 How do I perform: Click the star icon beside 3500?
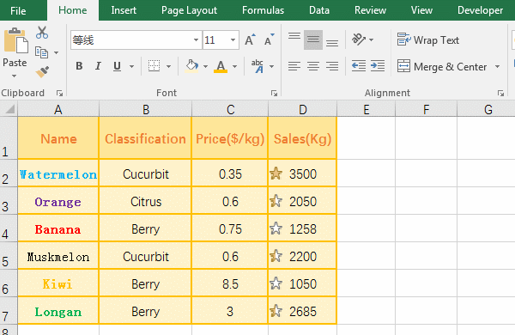(276, 174)
